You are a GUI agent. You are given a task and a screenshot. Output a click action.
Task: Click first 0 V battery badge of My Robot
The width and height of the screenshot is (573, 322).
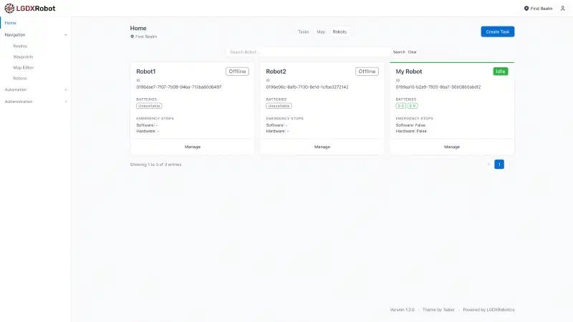coord(401,106)
